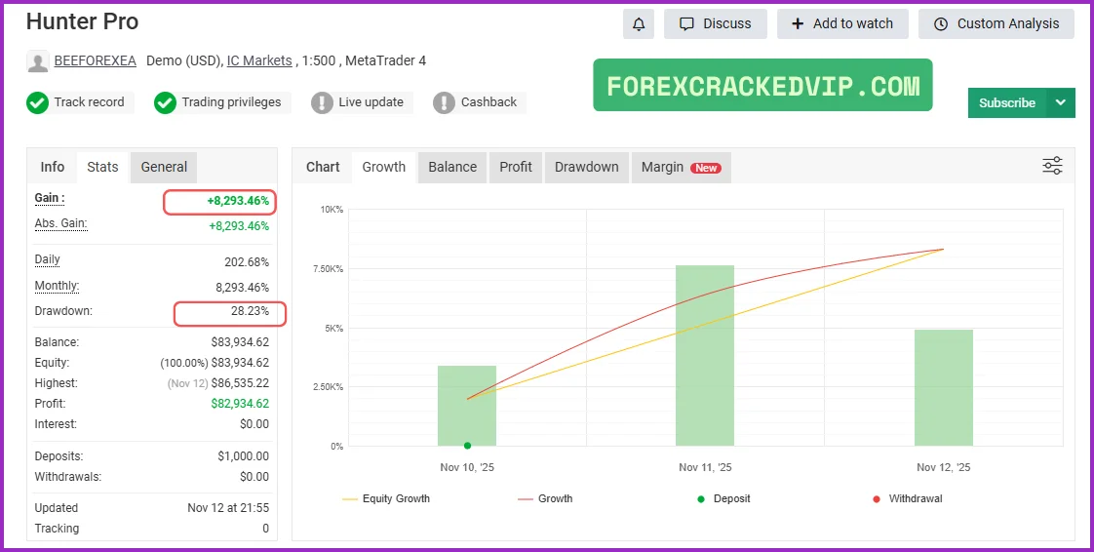
Task: Open the BEEFOREXEA profile link
Action: point(95,60)
